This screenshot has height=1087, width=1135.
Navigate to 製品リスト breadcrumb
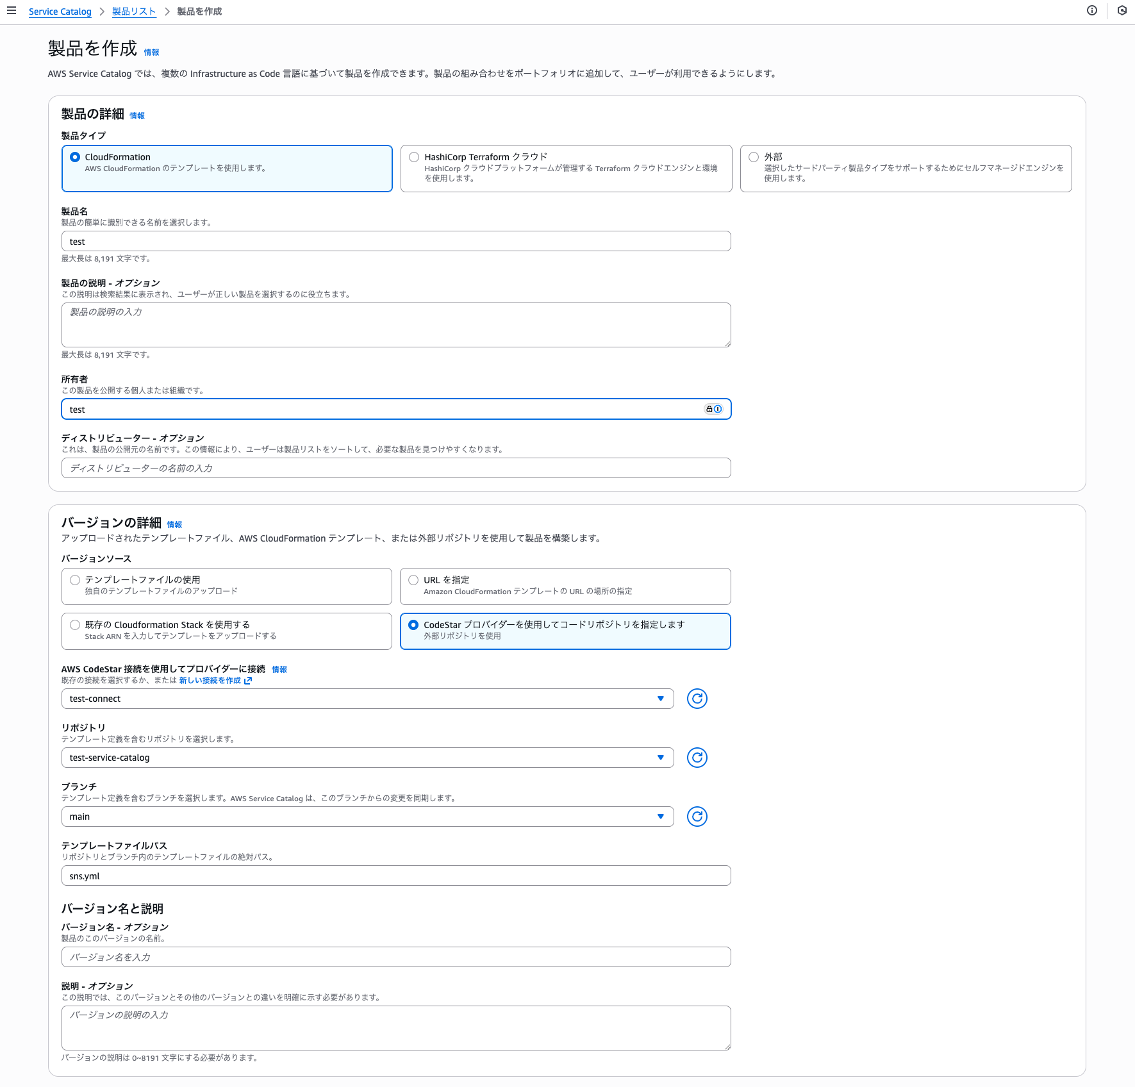tap(134, 12)
